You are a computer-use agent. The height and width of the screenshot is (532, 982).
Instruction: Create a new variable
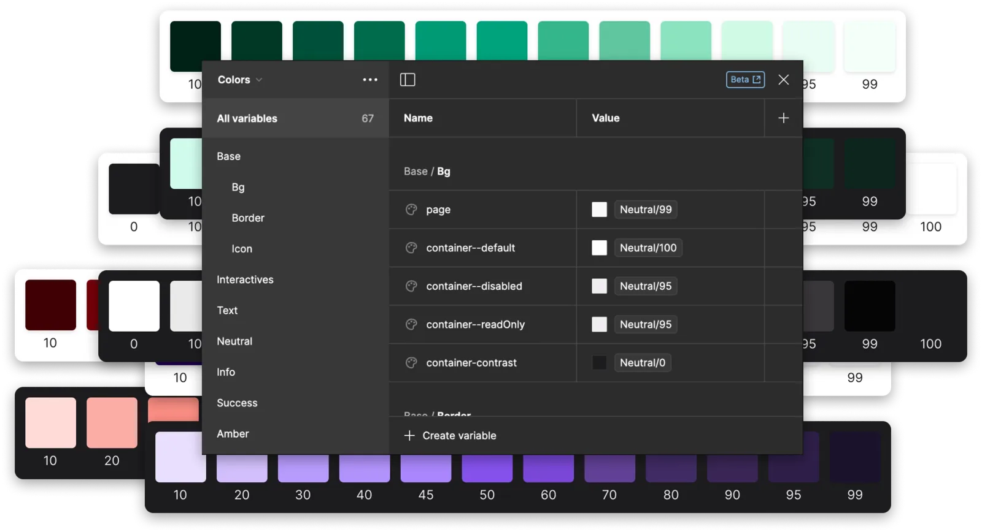[450, 436]
